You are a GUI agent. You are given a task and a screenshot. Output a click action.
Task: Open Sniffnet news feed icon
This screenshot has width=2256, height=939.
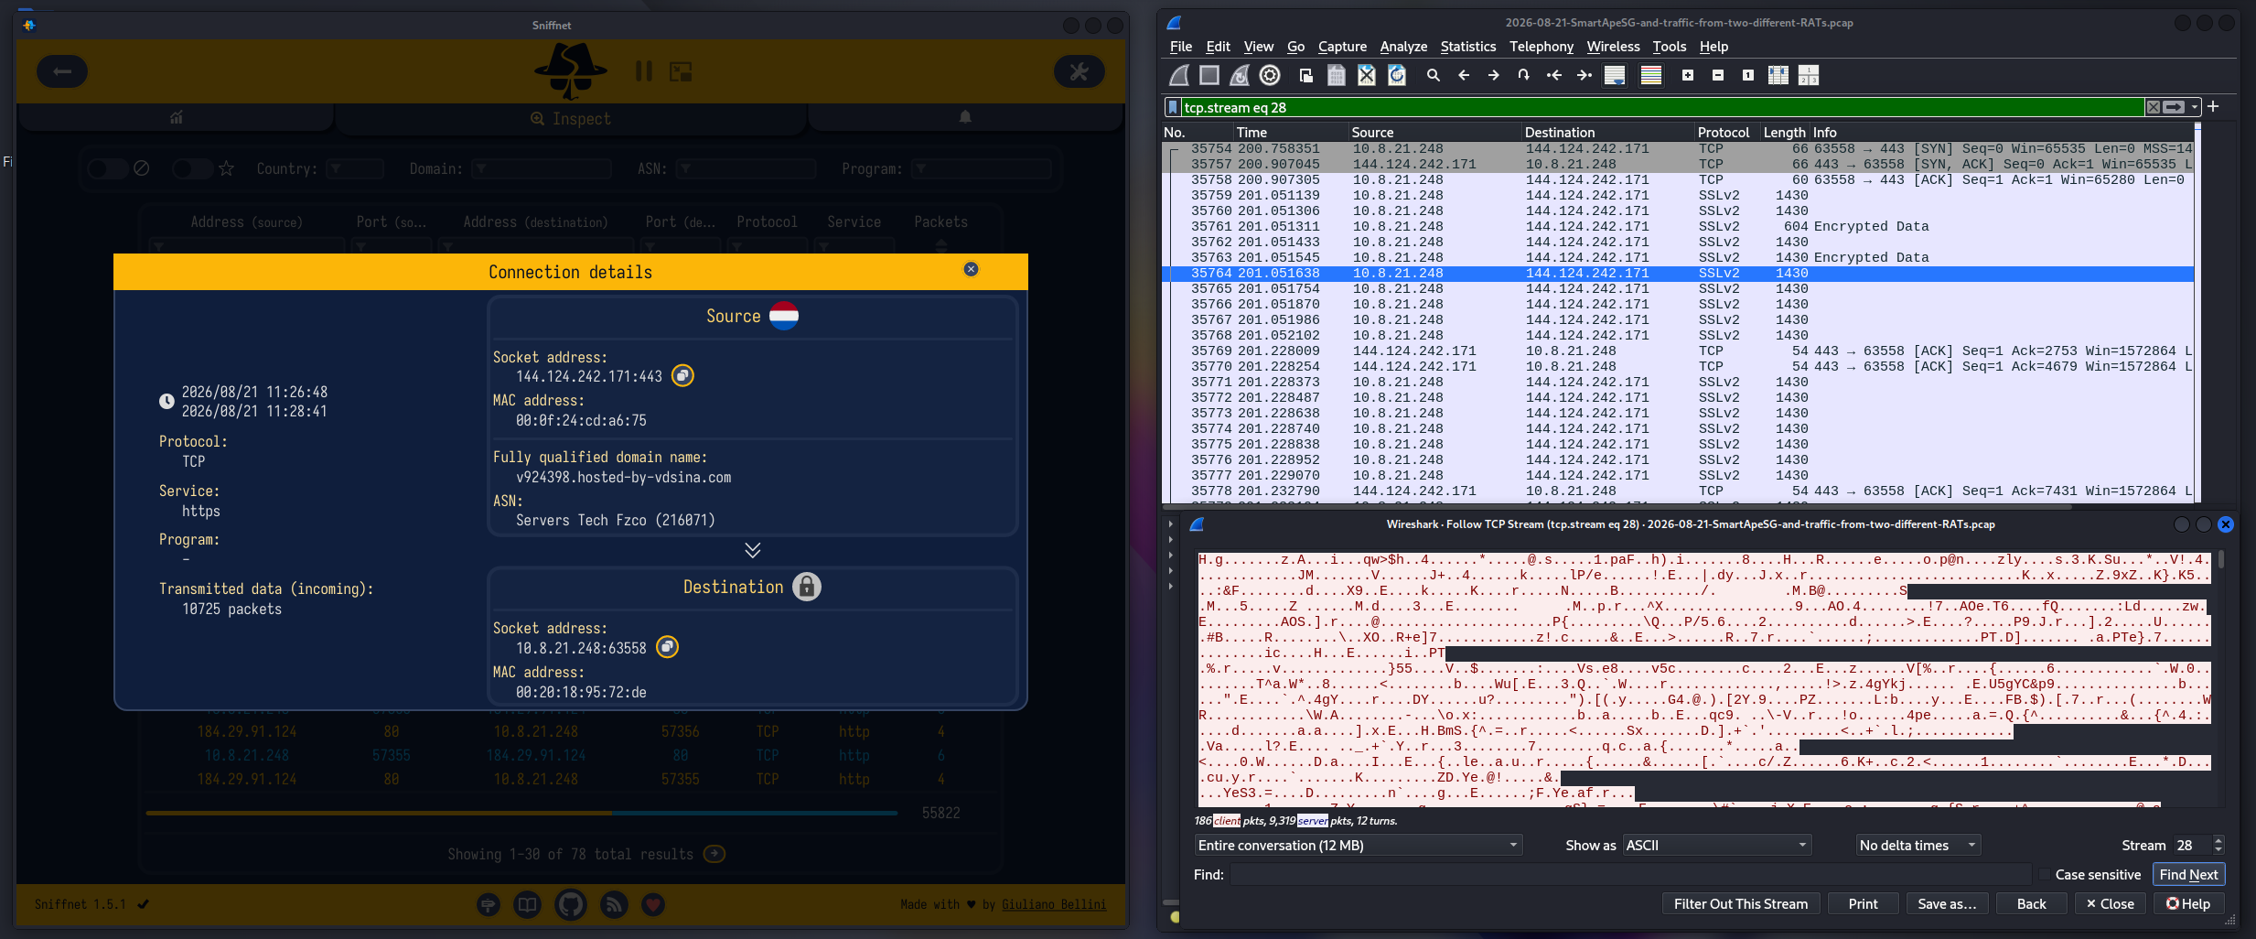coord(614,905)
